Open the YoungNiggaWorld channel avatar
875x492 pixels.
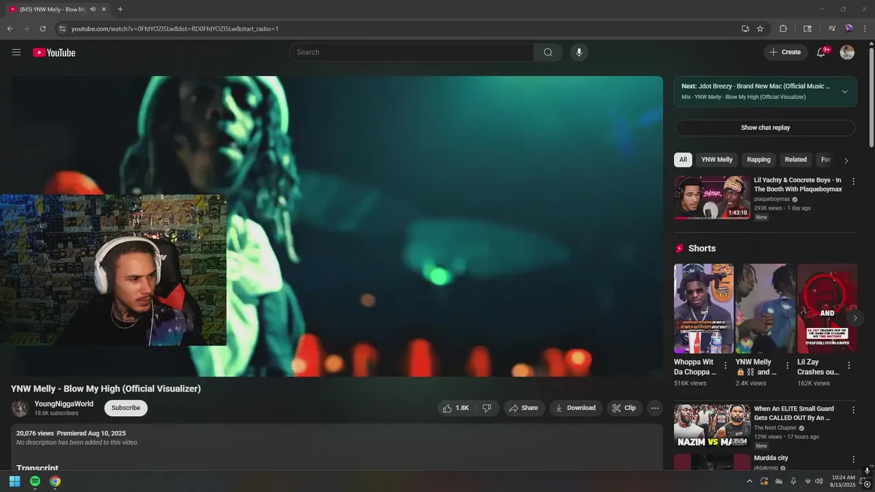coord(20,408)
